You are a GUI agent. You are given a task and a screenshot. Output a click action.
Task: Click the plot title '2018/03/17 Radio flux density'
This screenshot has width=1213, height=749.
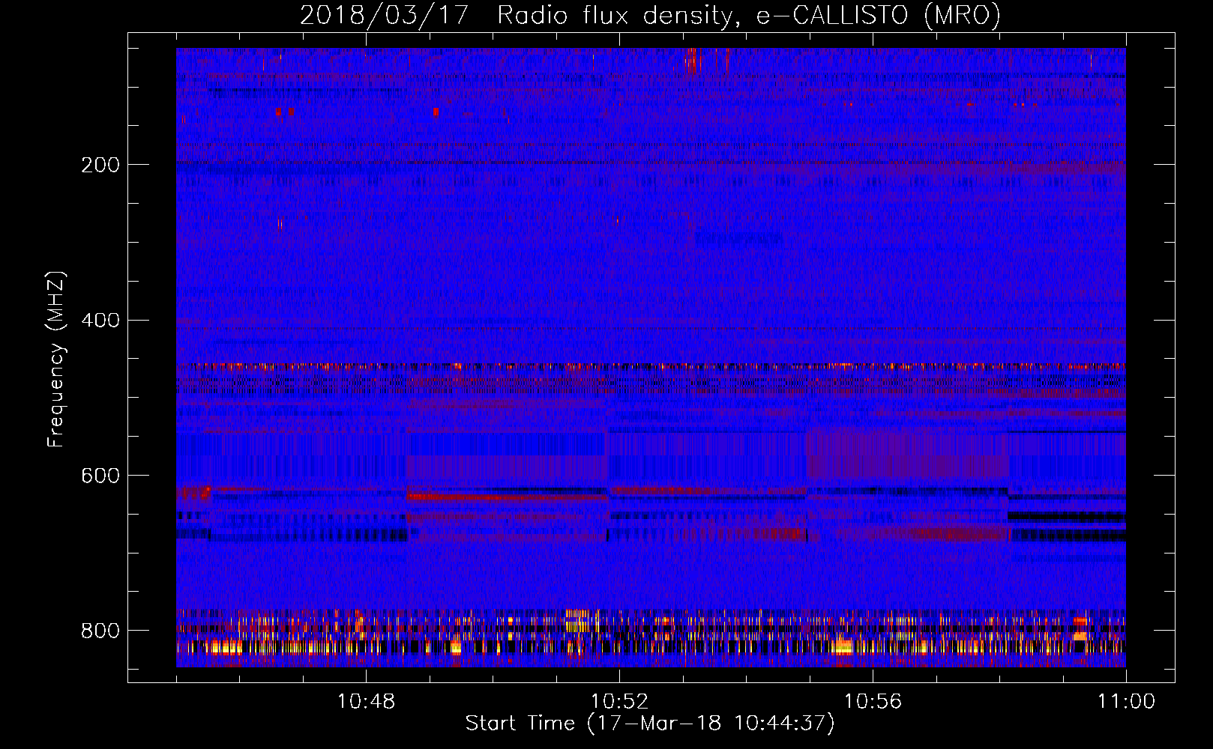point(650,15)
